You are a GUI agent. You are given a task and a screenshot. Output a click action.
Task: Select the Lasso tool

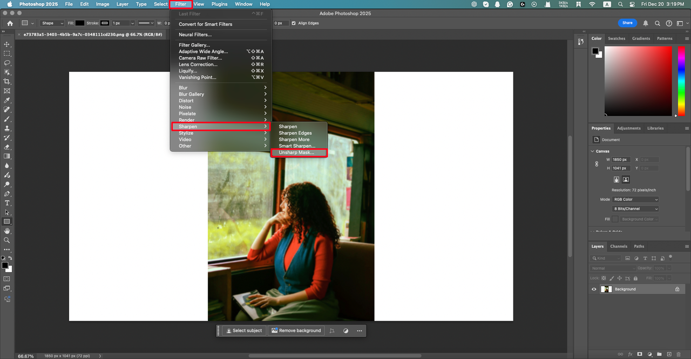7,63
